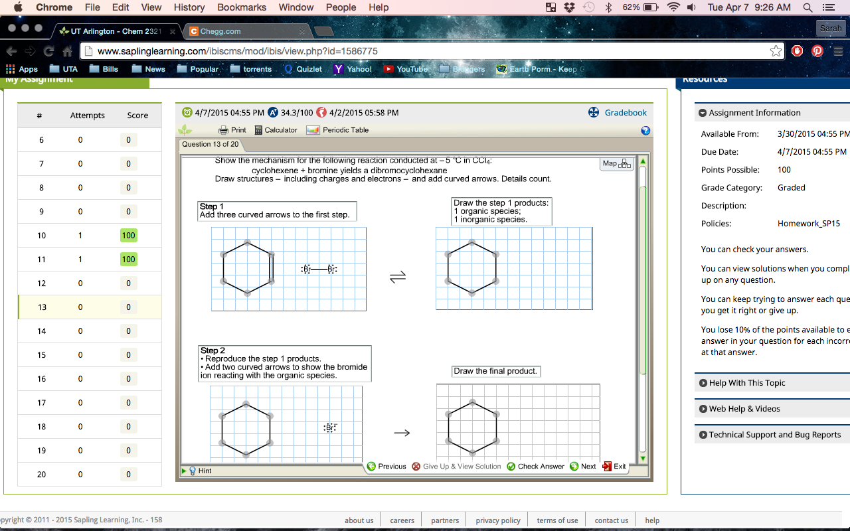Open the Hint panel

(199, 471)
